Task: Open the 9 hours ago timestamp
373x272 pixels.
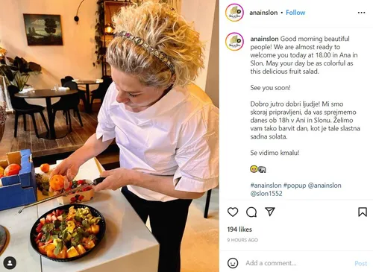Action: click(x=242, y=240)
